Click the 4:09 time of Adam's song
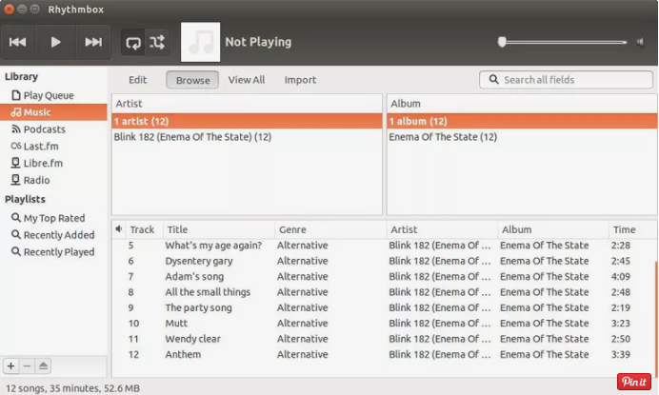This screenshot has height=395, width=659. coord(620,276)
